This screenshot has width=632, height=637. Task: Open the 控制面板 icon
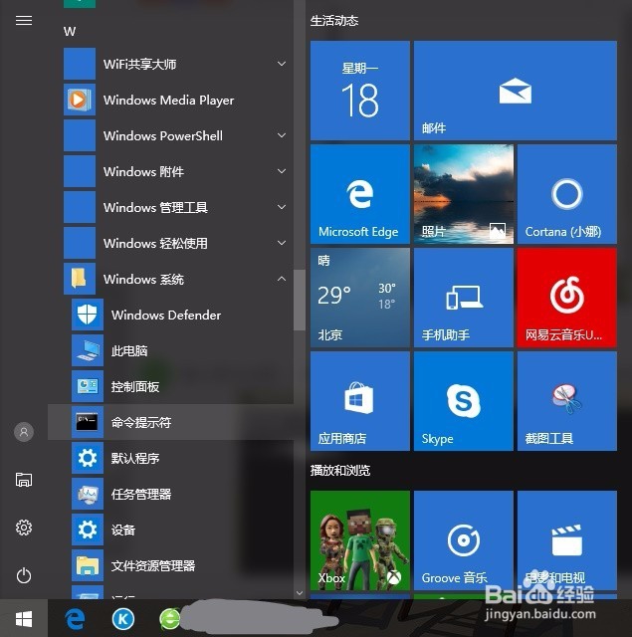(88, 386)
